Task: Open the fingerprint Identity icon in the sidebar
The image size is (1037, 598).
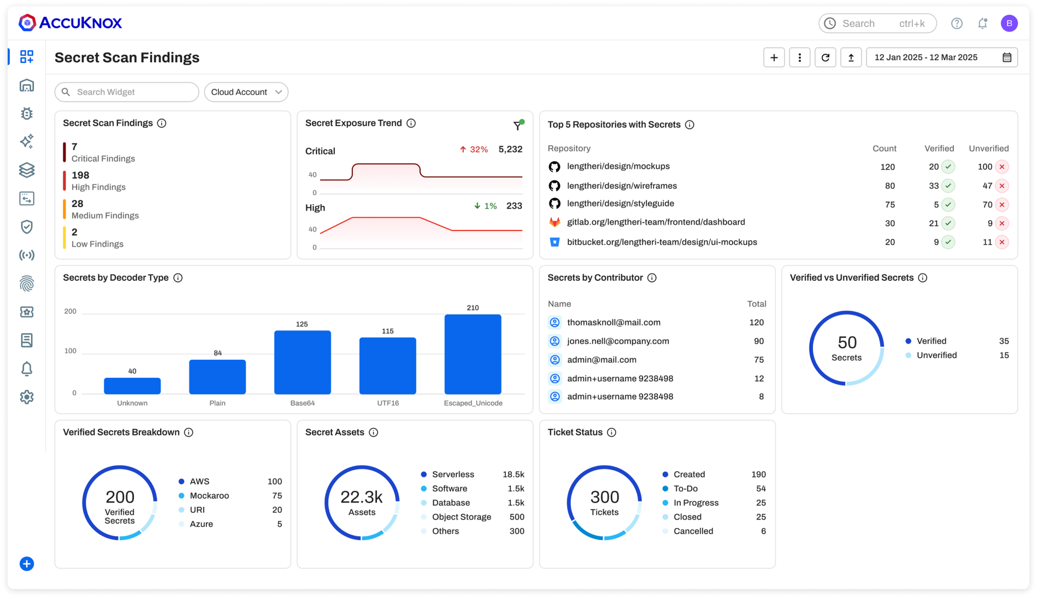Action: 27,283
